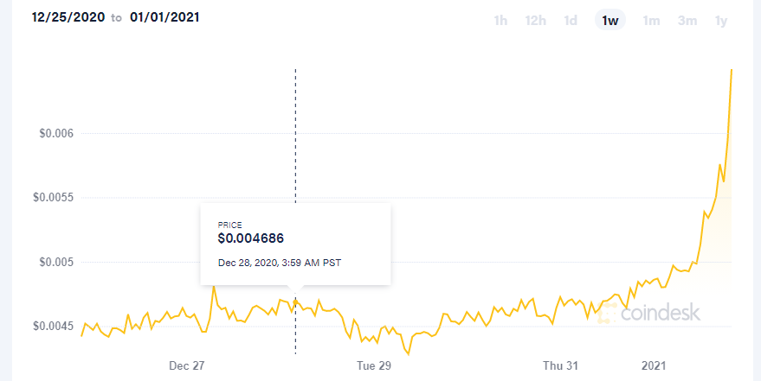Click the Coindesk watermark logo
Viewport: 761px width, 381px height.
[x=649, y=314]
